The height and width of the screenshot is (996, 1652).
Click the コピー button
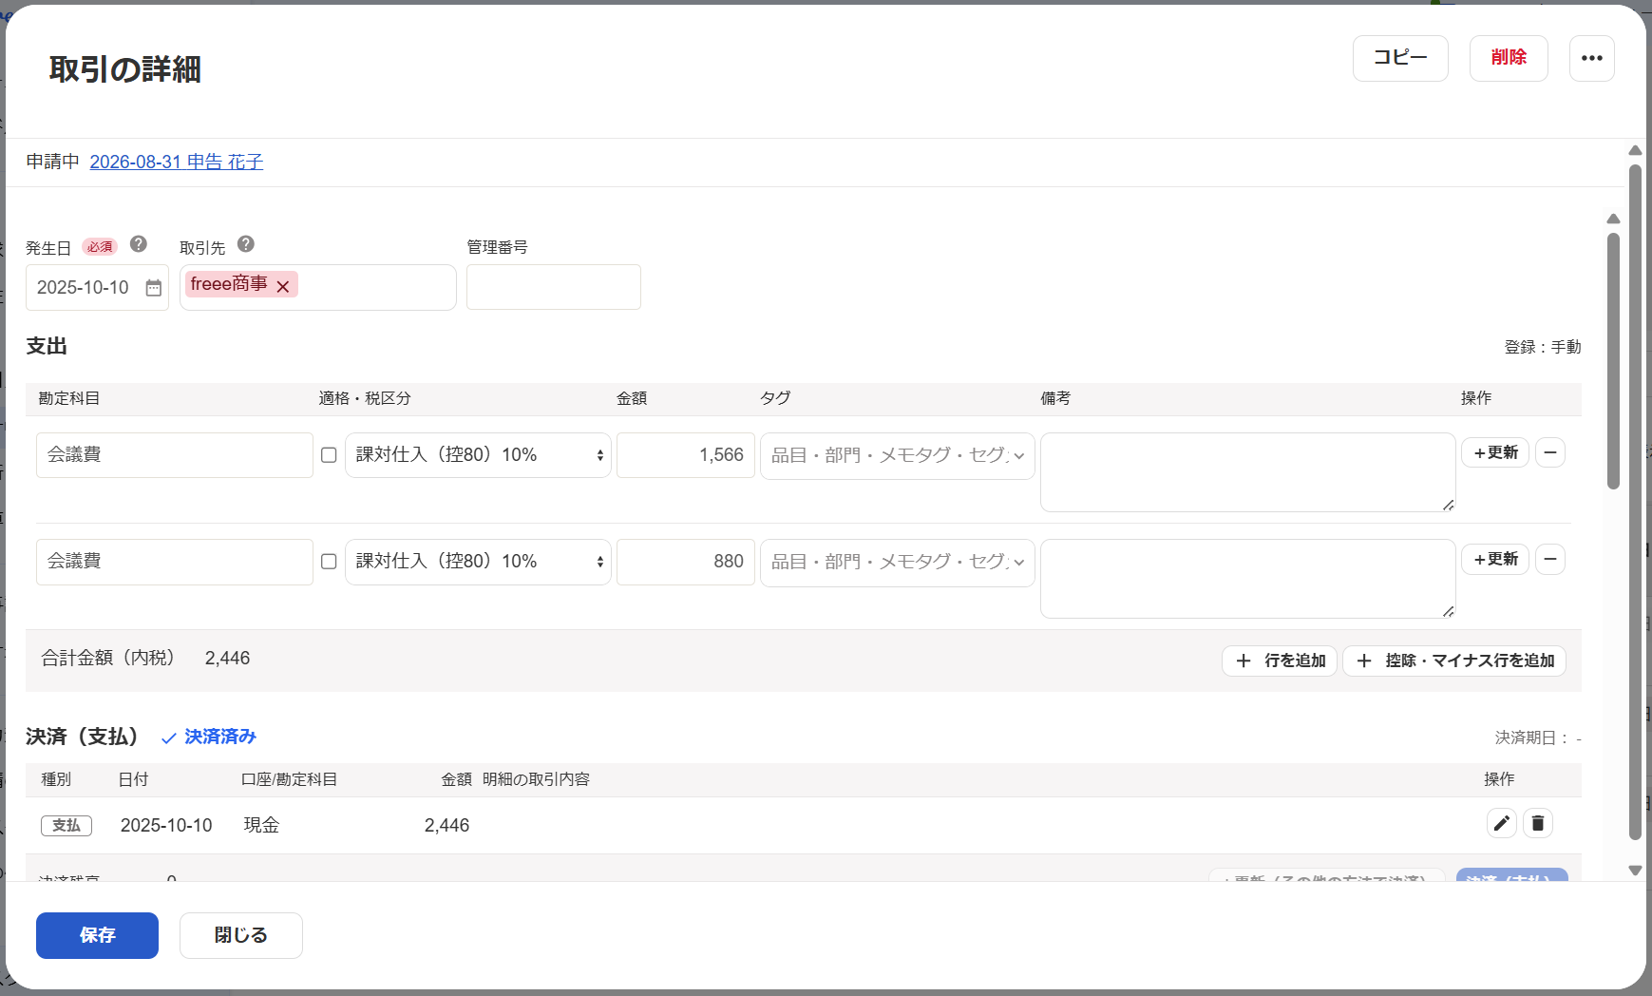pyautogui.click(x=1400, y=58)
